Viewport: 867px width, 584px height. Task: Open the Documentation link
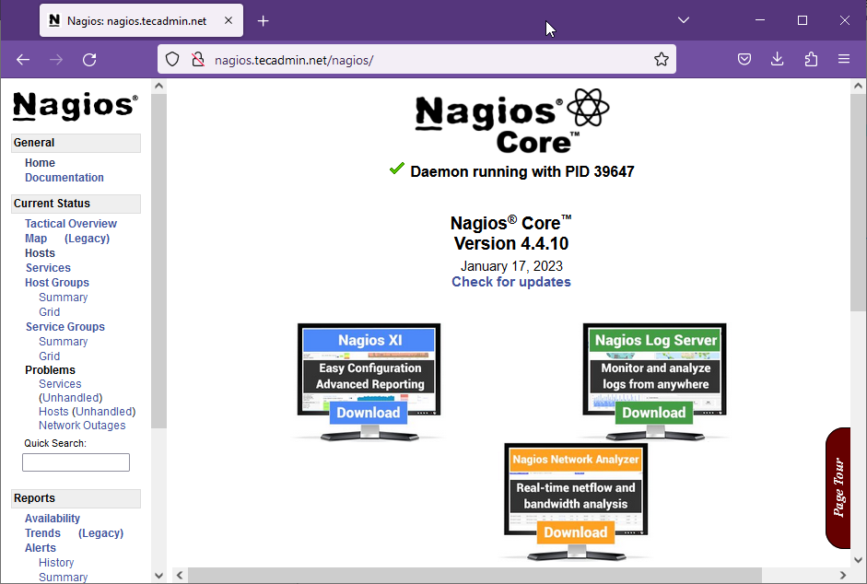click(x=64, y=178)
